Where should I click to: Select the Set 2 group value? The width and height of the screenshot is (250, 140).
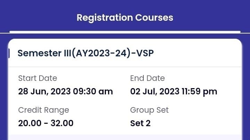[140, 123]
